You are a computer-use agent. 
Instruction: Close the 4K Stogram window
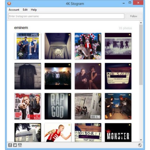pyautogui.click(x=138, y=3)
